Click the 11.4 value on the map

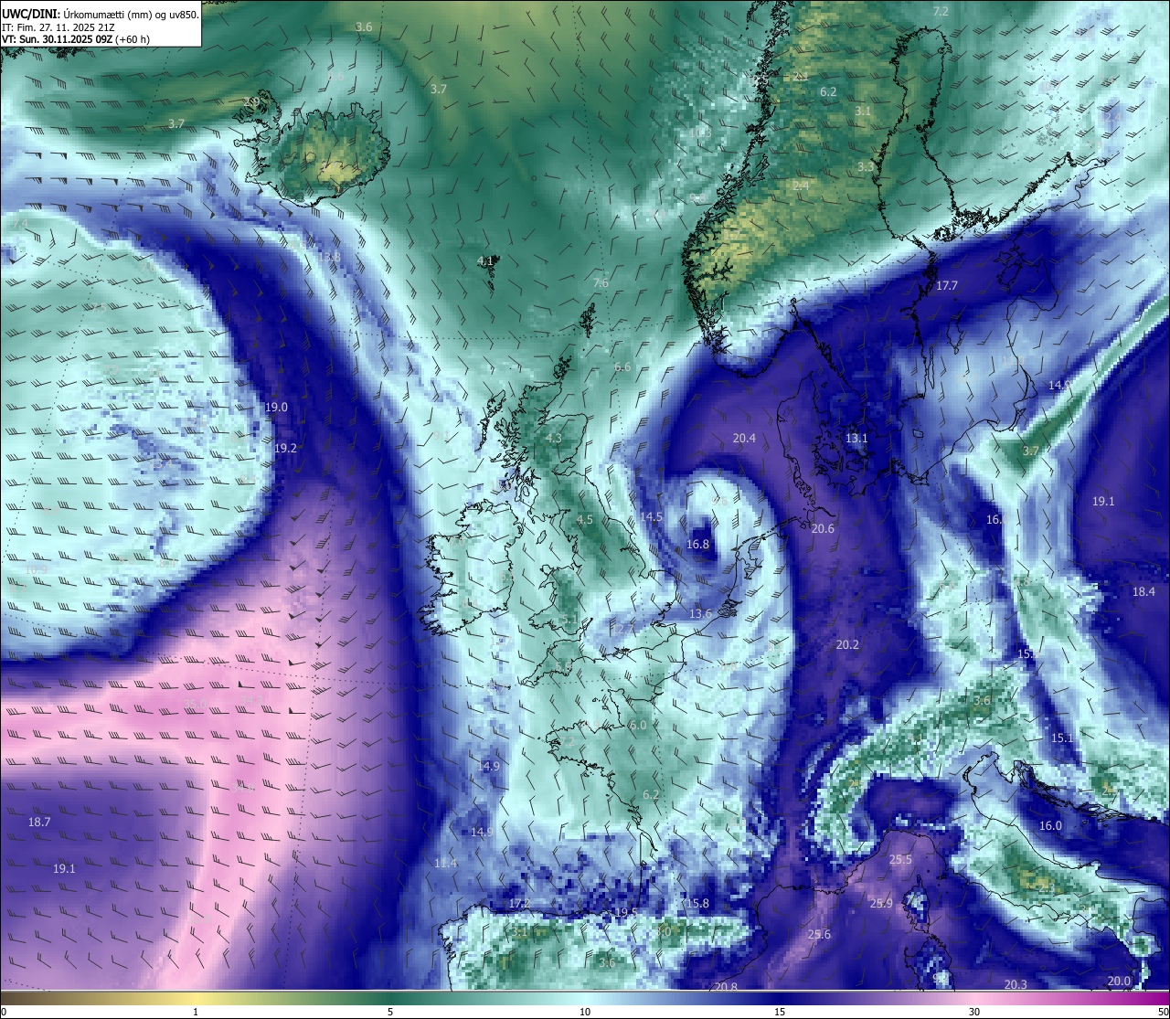445,864
